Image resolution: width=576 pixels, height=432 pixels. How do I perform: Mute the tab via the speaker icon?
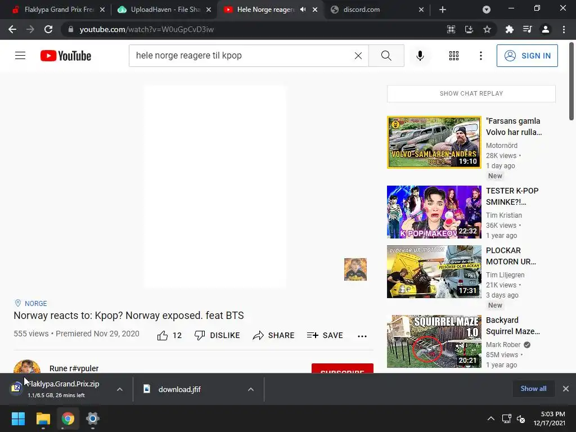click(303, 10)
